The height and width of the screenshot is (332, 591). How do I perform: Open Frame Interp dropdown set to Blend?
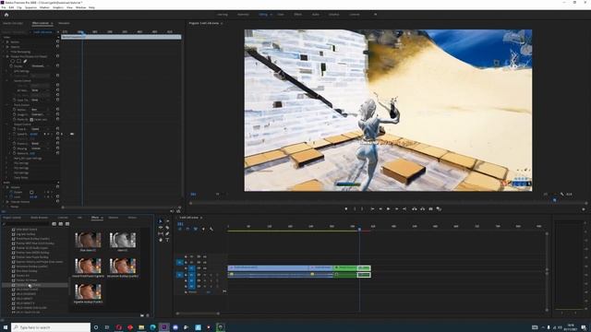41,144
